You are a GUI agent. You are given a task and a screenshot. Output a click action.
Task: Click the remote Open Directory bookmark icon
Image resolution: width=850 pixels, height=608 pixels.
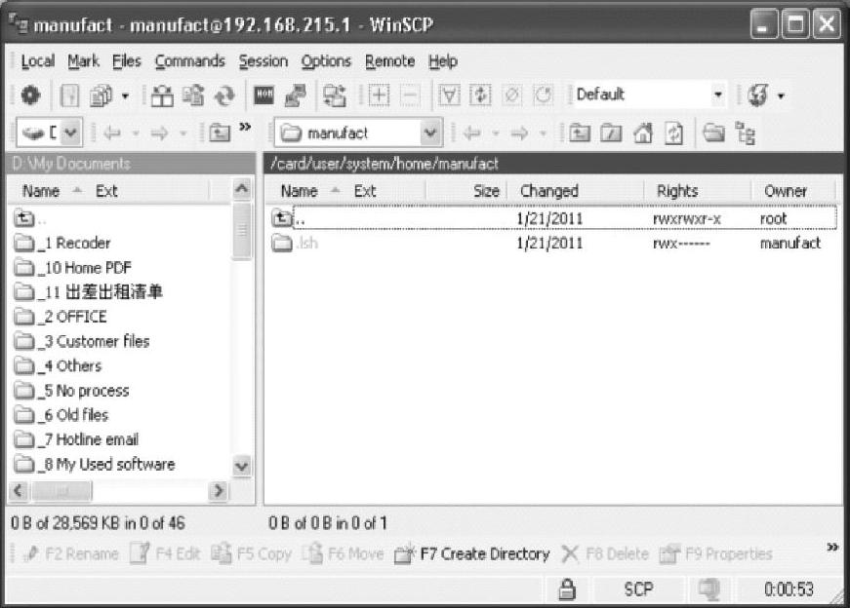[713, 133]
